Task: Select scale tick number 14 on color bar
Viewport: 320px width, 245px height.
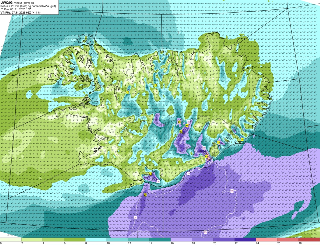Action: pyautogui.click(x=150, y=243)
